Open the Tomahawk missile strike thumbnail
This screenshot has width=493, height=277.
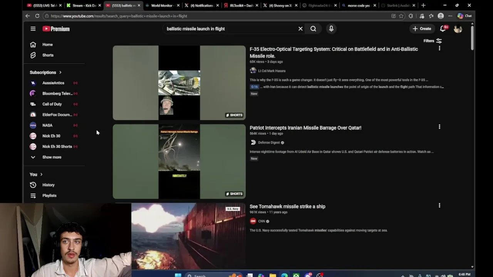click(188, 236)
